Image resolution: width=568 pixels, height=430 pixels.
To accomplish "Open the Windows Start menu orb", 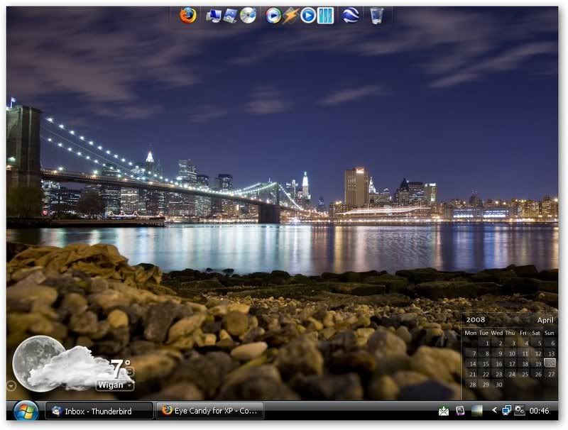I will pyautogui.click(x=26, y=410).
